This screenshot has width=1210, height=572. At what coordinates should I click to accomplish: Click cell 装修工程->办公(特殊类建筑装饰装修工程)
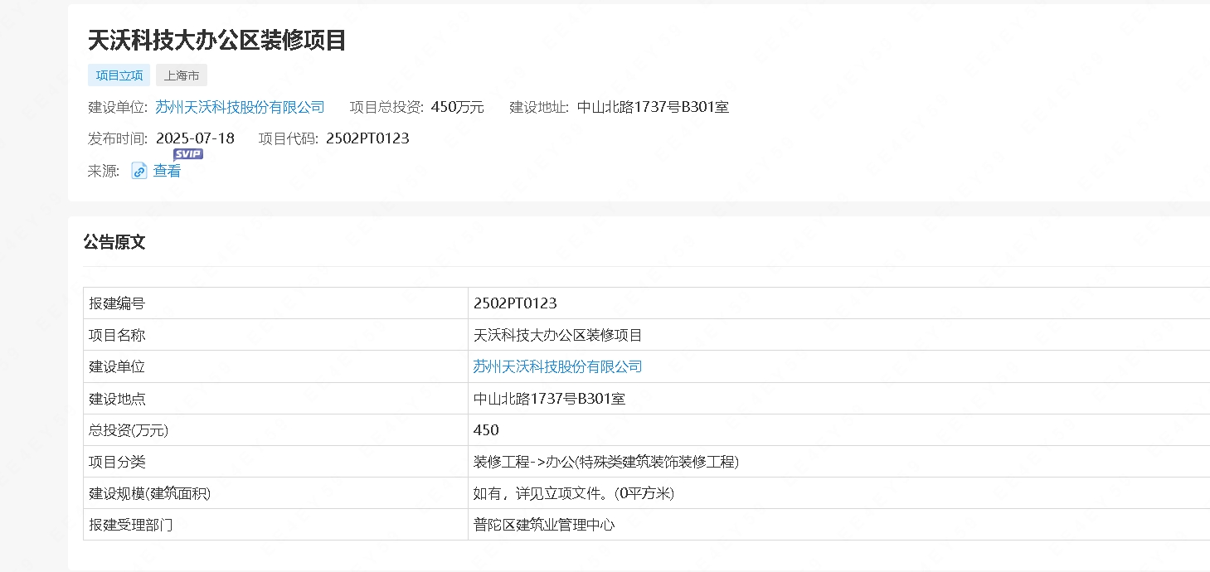606,462
